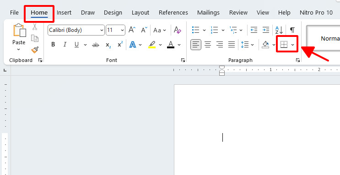Open the shading color dropdown arrow
This screenshot has height=175, width=340.
[274, 45]
